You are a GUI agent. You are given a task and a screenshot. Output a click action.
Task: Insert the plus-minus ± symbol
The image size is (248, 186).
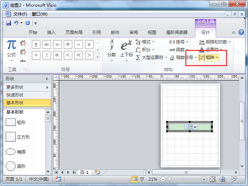[36, 45]
